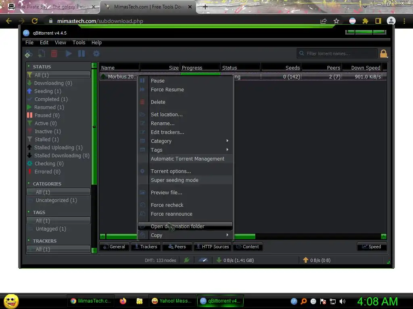Click the connection status plug icon

coord(187,260)
